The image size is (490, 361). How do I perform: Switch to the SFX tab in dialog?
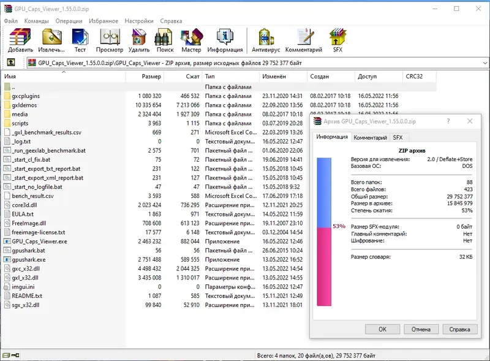tap(398, 138)
